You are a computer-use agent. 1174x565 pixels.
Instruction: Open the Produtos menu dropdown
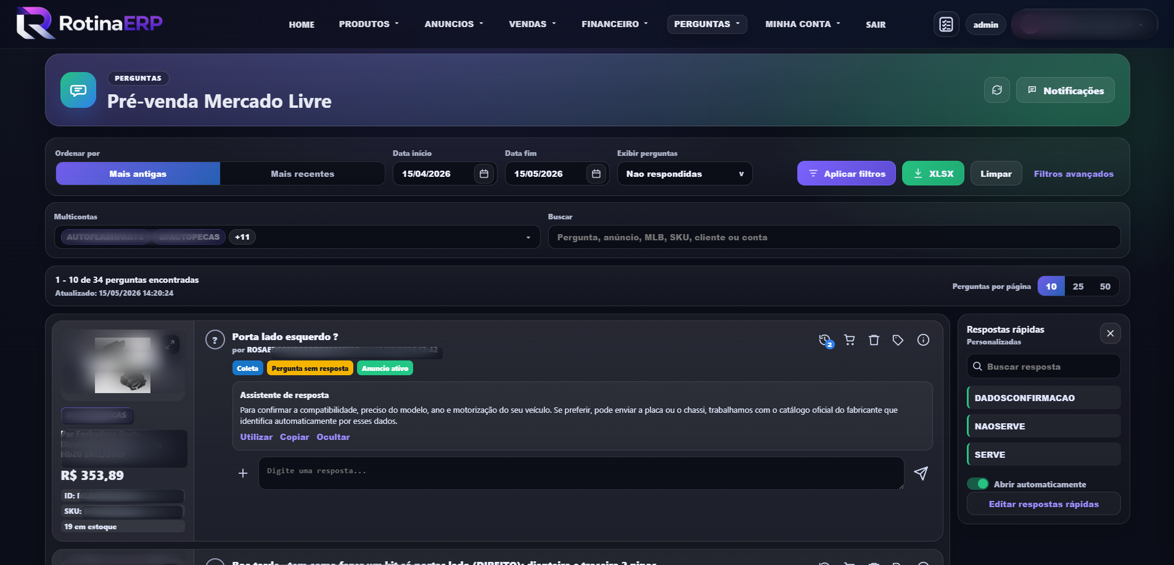tap(369, 24)
